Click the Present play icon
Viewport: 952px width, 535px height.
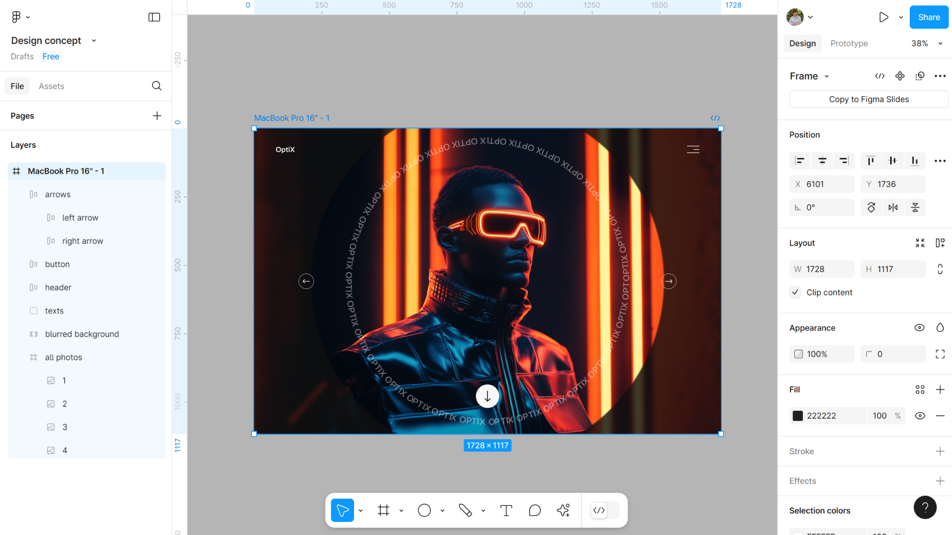(x=884, y=17)
